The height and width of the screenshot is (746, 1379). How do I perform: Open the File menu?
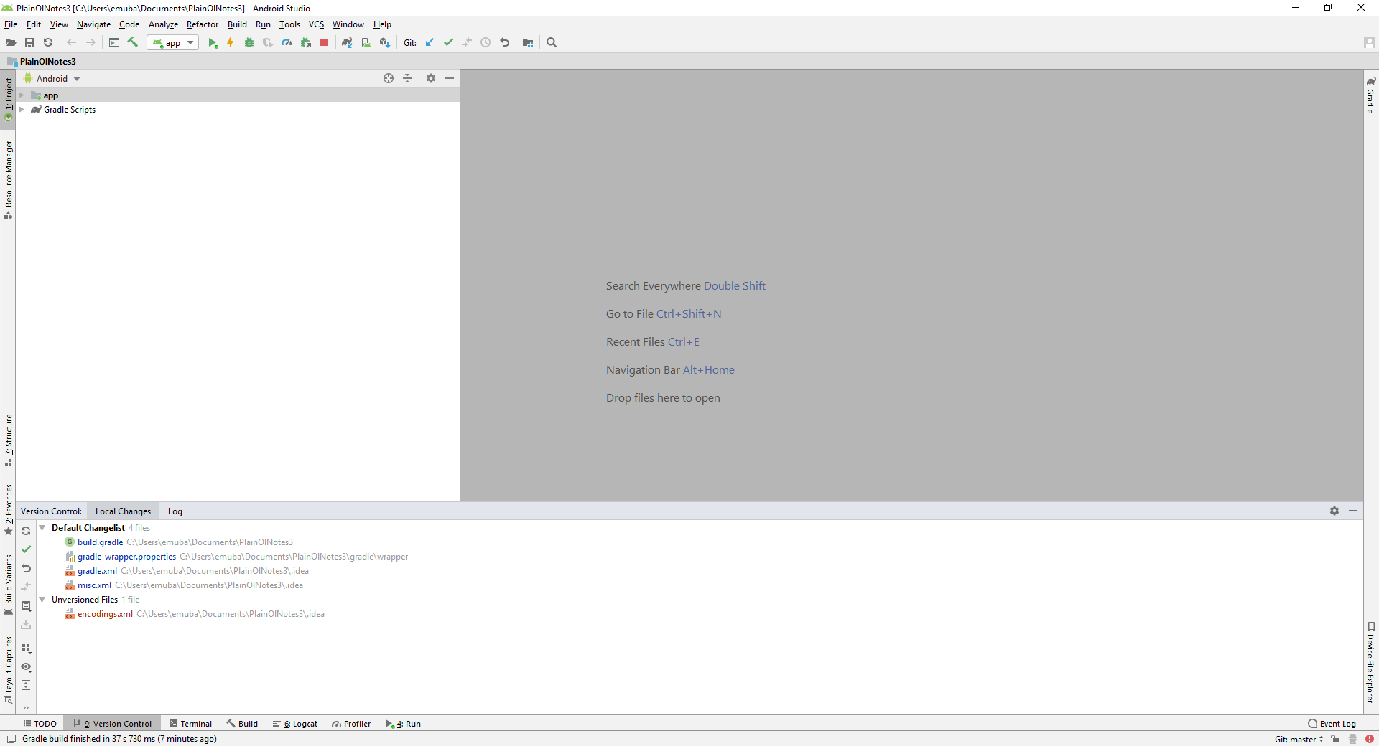click(x=11, y=24)
